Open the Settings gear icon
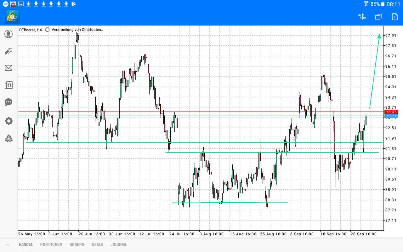The image size is (403, 252). point(9,121)
